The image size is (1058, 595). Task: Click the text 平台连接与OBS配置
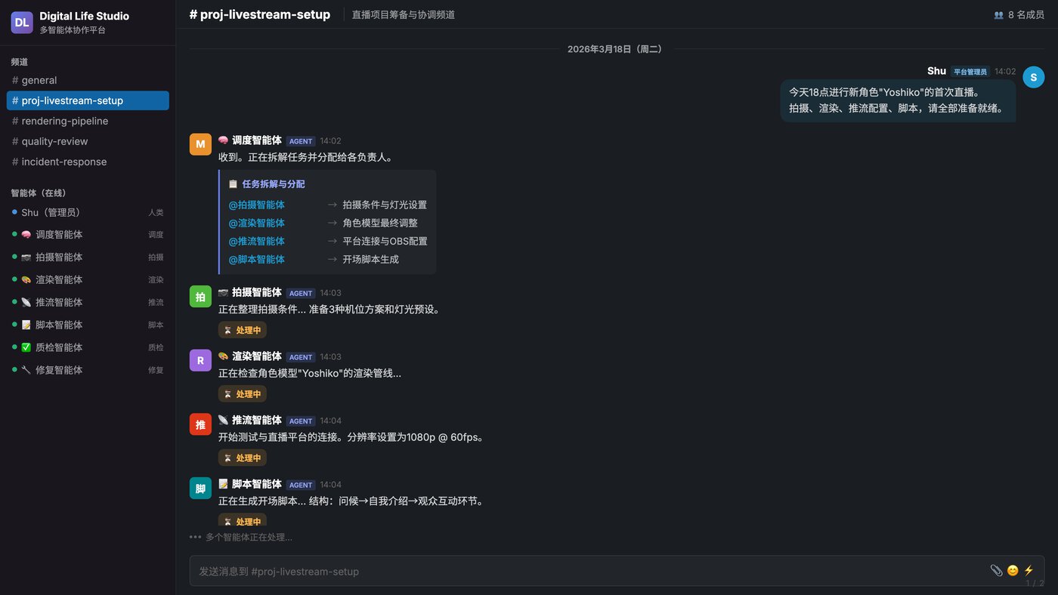pos(385,241)
